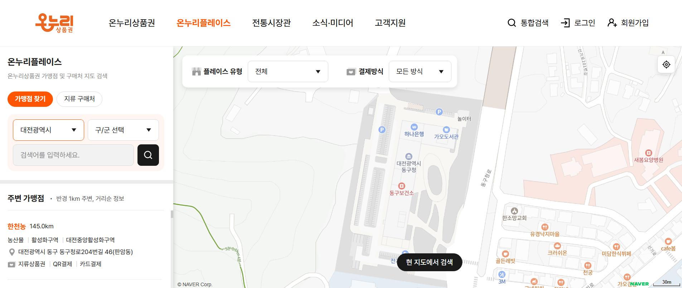Image resolution: width=682 pixels, height=288 pixels.
Task: Click 천궁 restaurant marker
Action: pos(587,265)
